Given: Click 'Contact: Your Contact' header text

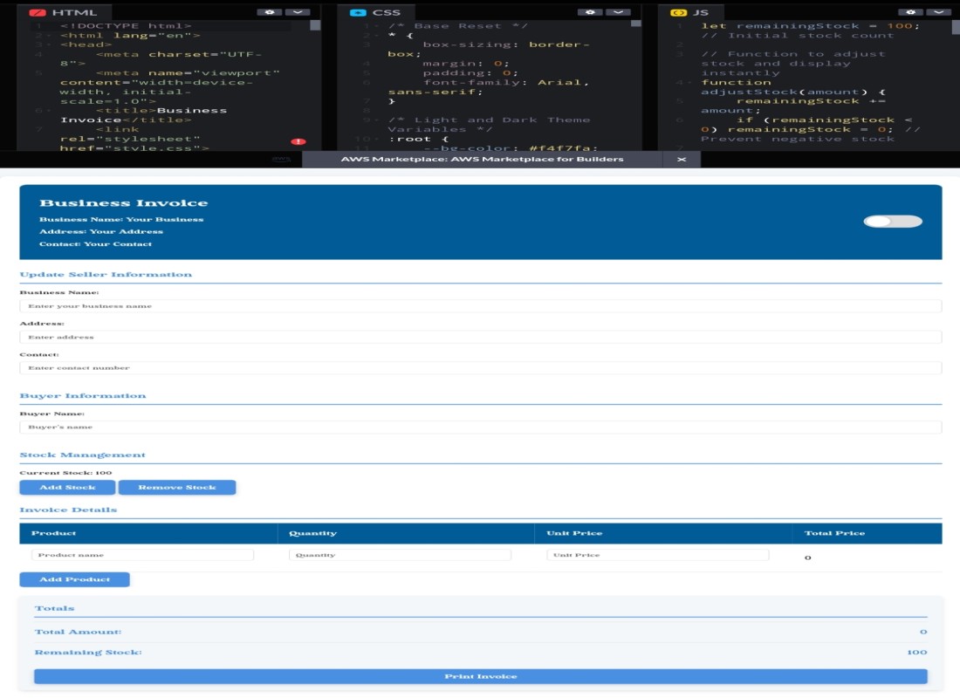Looking at the screenshot, I should [95, 243].
